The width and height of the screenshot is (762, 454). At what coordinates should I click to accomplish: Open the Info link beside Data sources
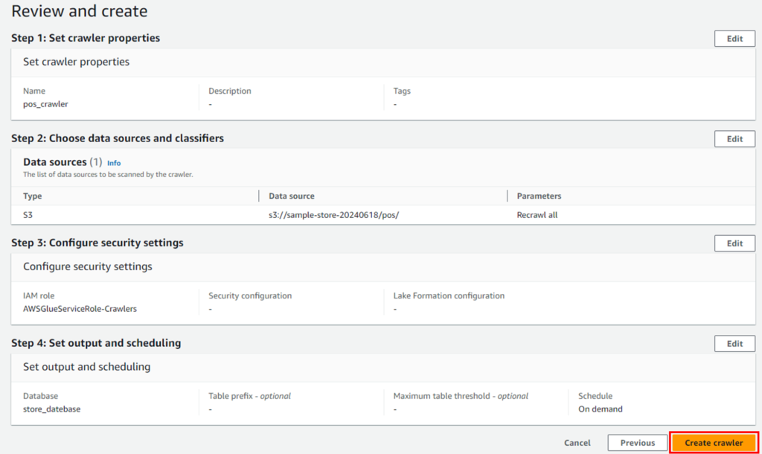pos(114,163)
